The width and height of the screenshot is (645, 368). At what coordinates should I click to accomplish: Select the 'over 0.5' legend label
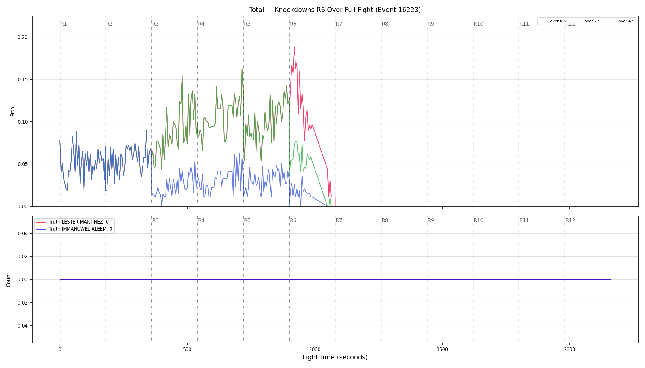(x=558, y=21)
